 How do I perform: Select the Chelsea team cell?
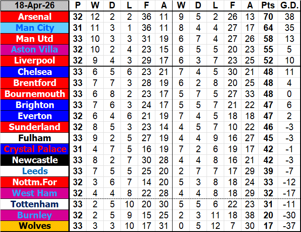[x=35, y=72]
